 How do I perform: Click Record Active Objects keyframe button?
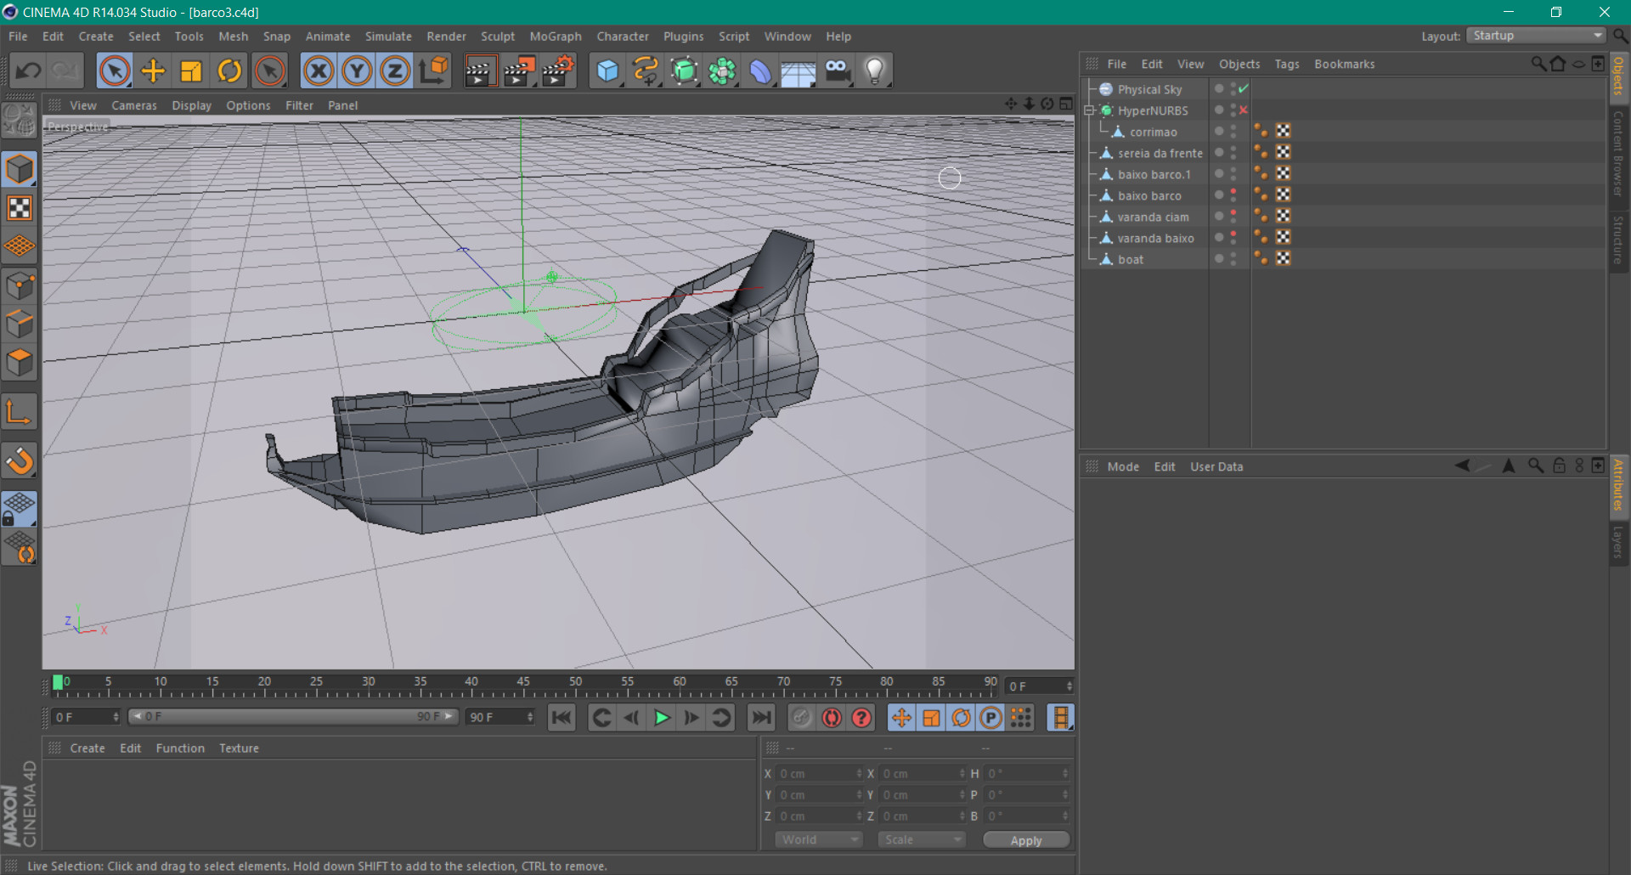801,718
